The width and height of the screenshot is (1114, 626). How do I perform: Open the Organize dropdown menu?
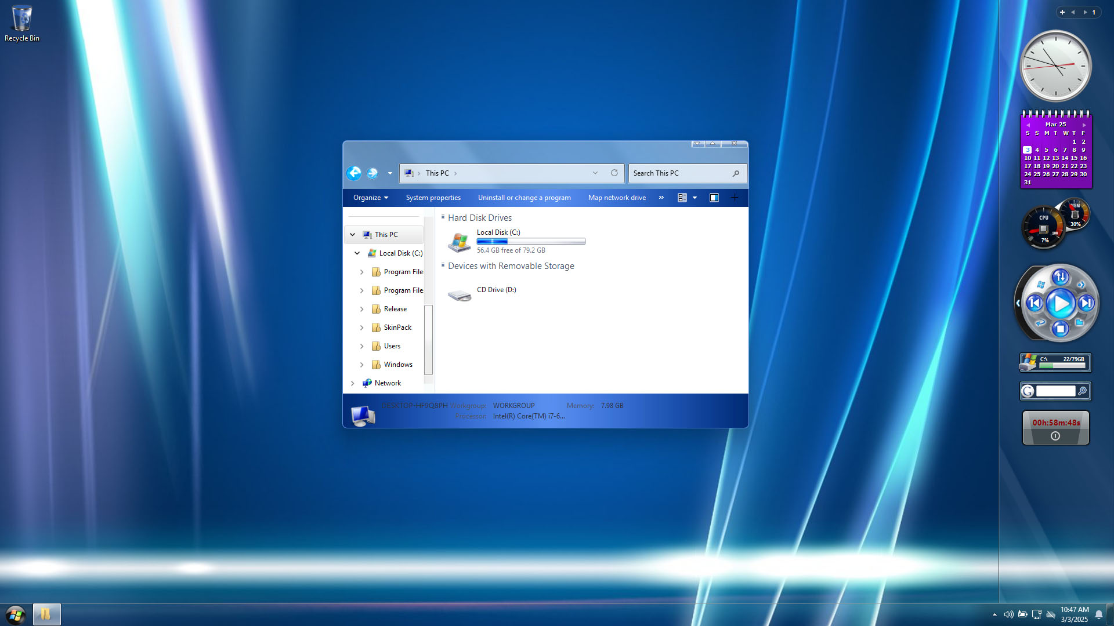(370, 198)
